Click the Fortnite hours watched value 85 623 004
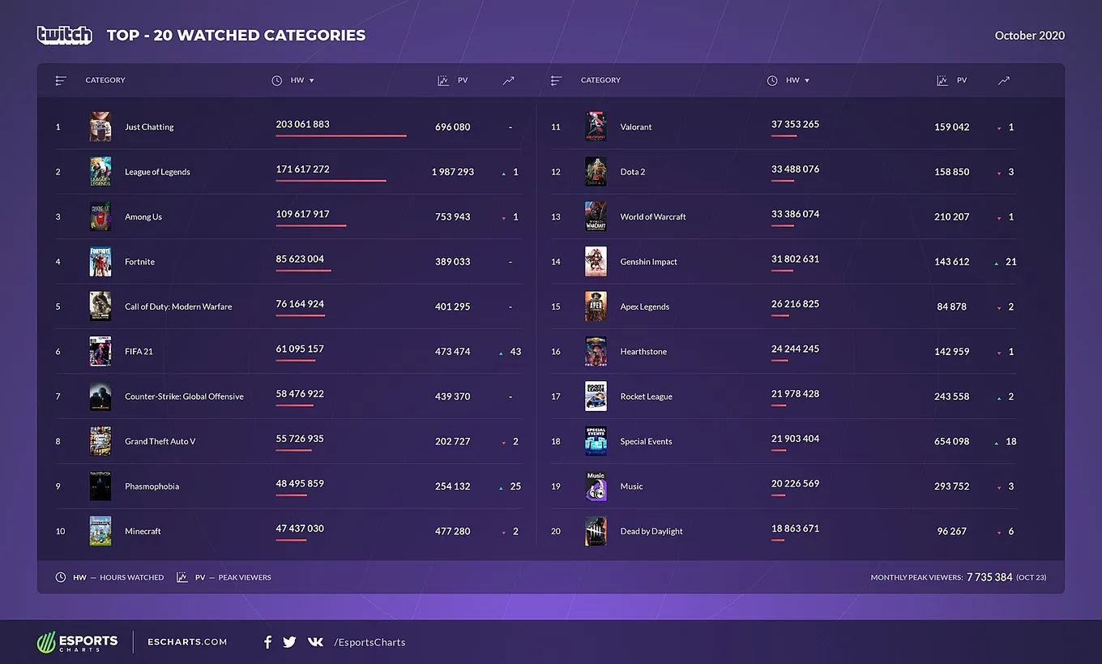This screenshot has width=1102, height=664. (x=300, y=259)
